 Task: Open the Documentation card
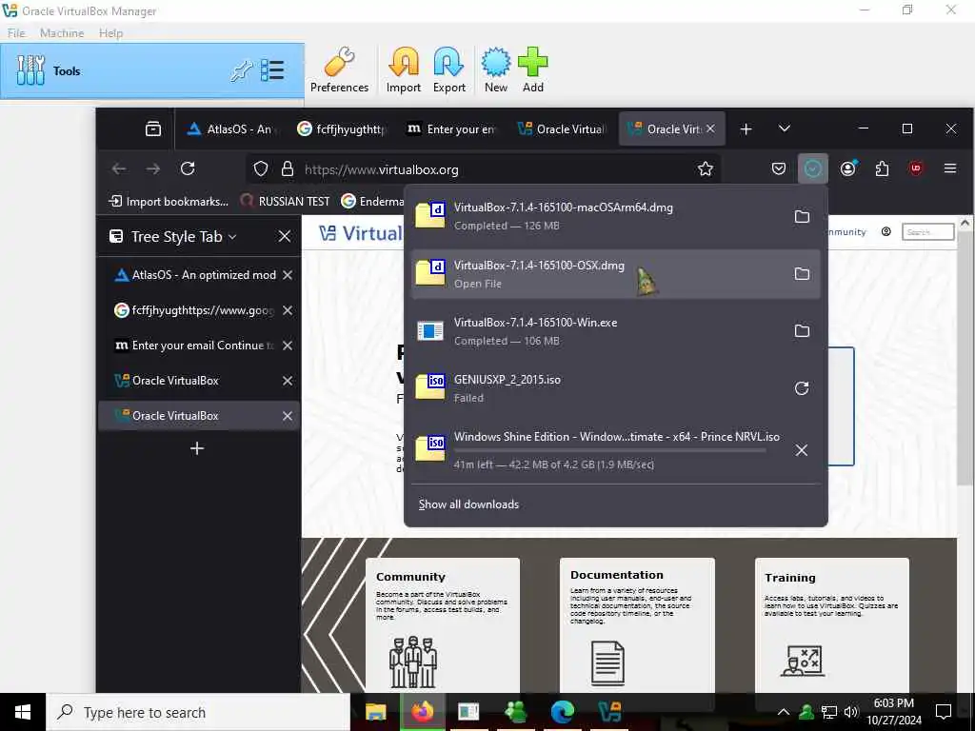point(637,624)
